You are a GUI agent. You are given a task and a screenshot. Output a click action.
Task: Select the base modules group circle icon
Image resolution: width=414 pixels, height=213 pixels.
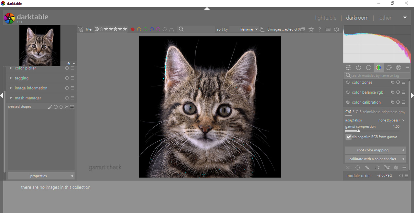click(x=368, y=68)
